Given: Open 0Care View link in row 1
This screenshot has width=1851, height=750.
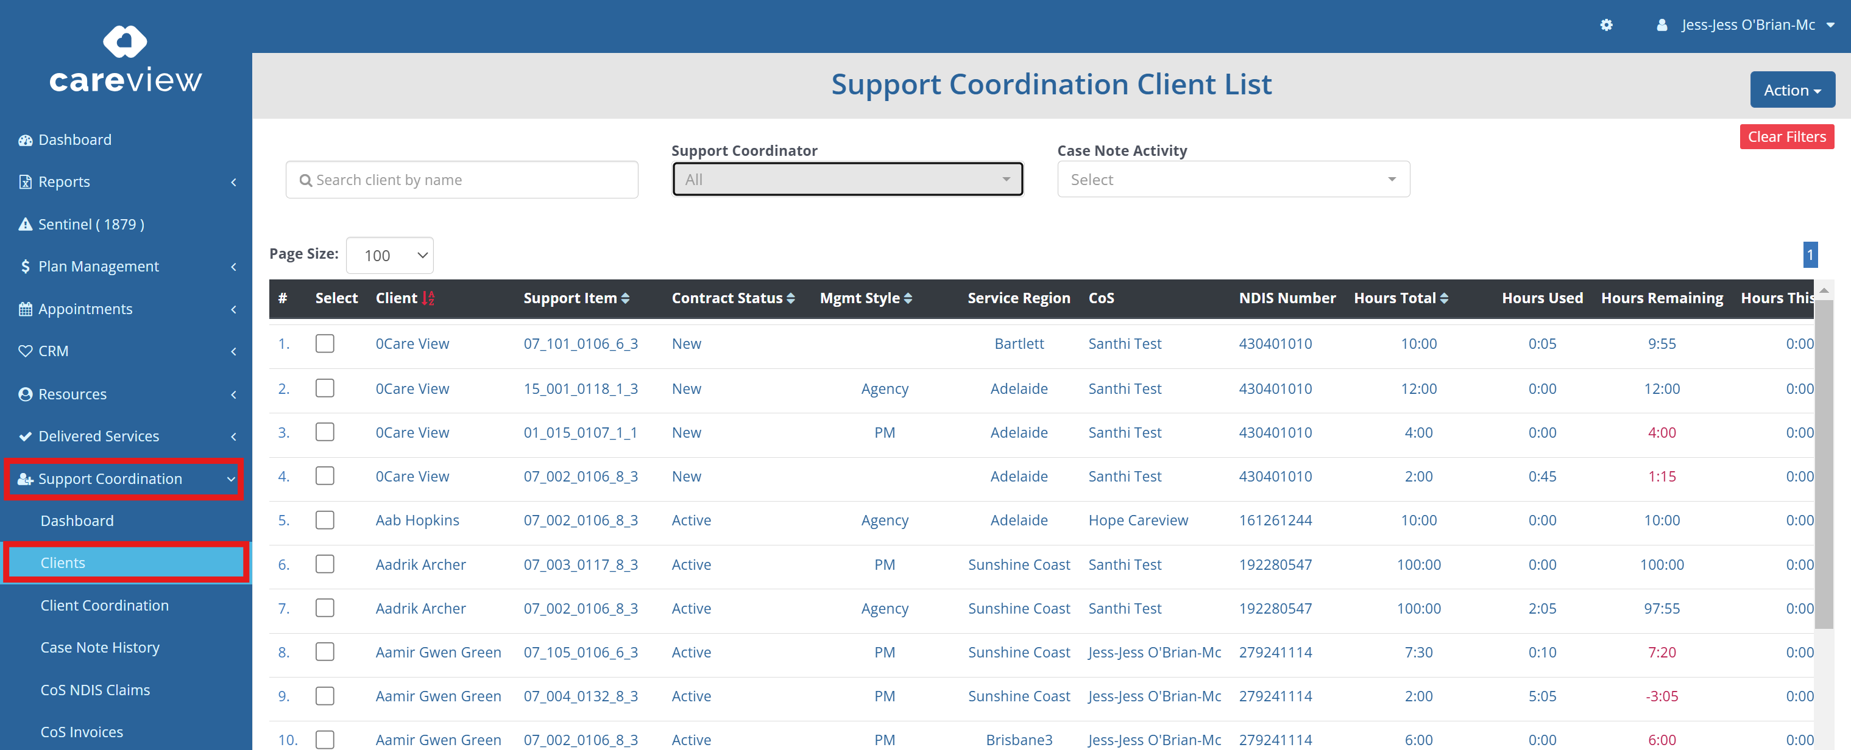Looking at the screenshot, I should tap(412, 344).
